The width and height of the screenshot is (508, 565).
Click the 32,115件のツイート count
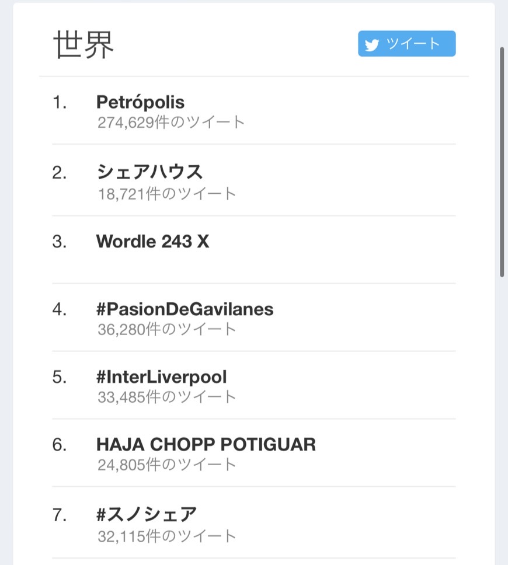(167, 536)
